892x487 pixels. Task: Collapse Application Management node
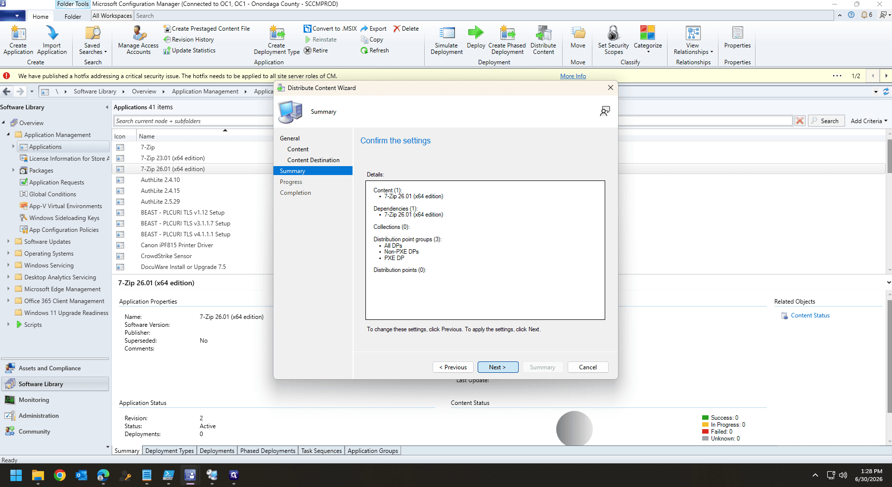(8, 134)
